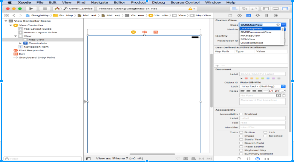Click the warning triangle issues indicator
Image resolution: width=294 pixels, height=162 pixels.
click(x=190, y=9)
